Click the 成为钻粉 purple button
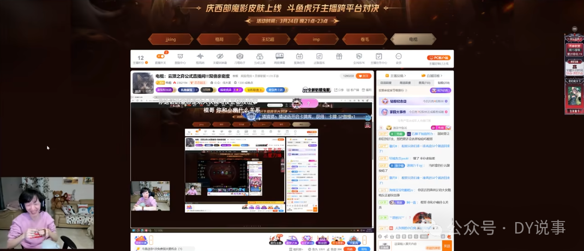Image resolution: width=584 pixels, height=251 pixels. (x=441, y=90)
